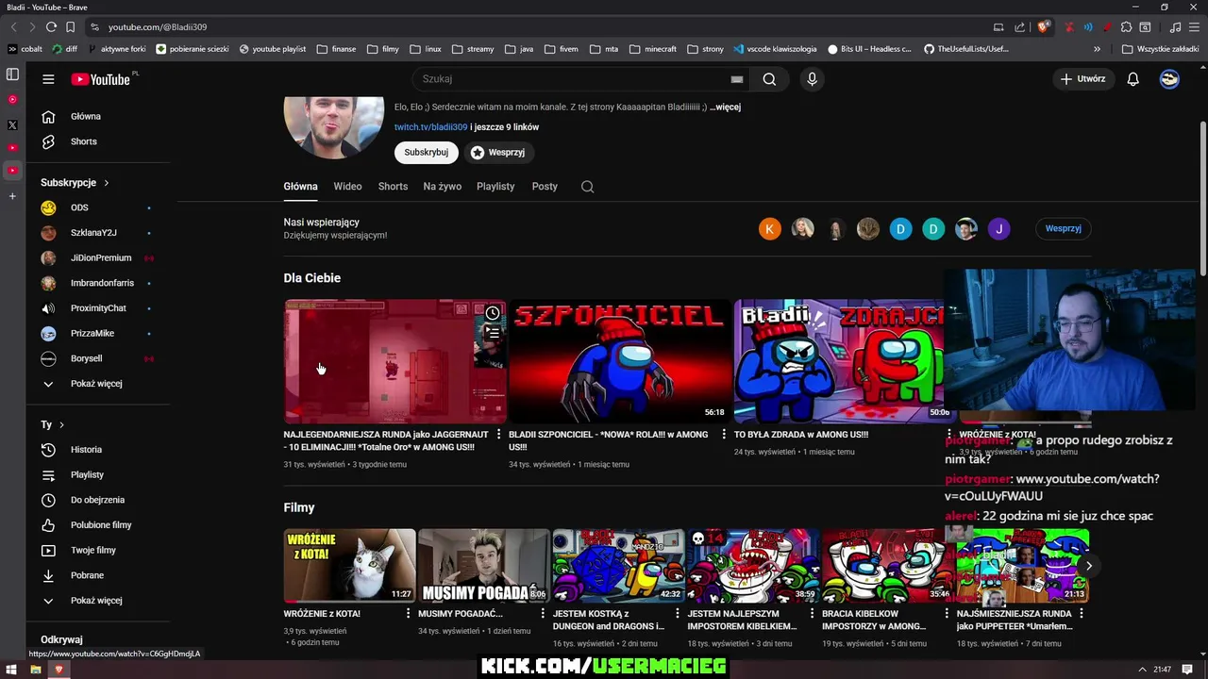Open the account avatar menu

pos(1169,79)
